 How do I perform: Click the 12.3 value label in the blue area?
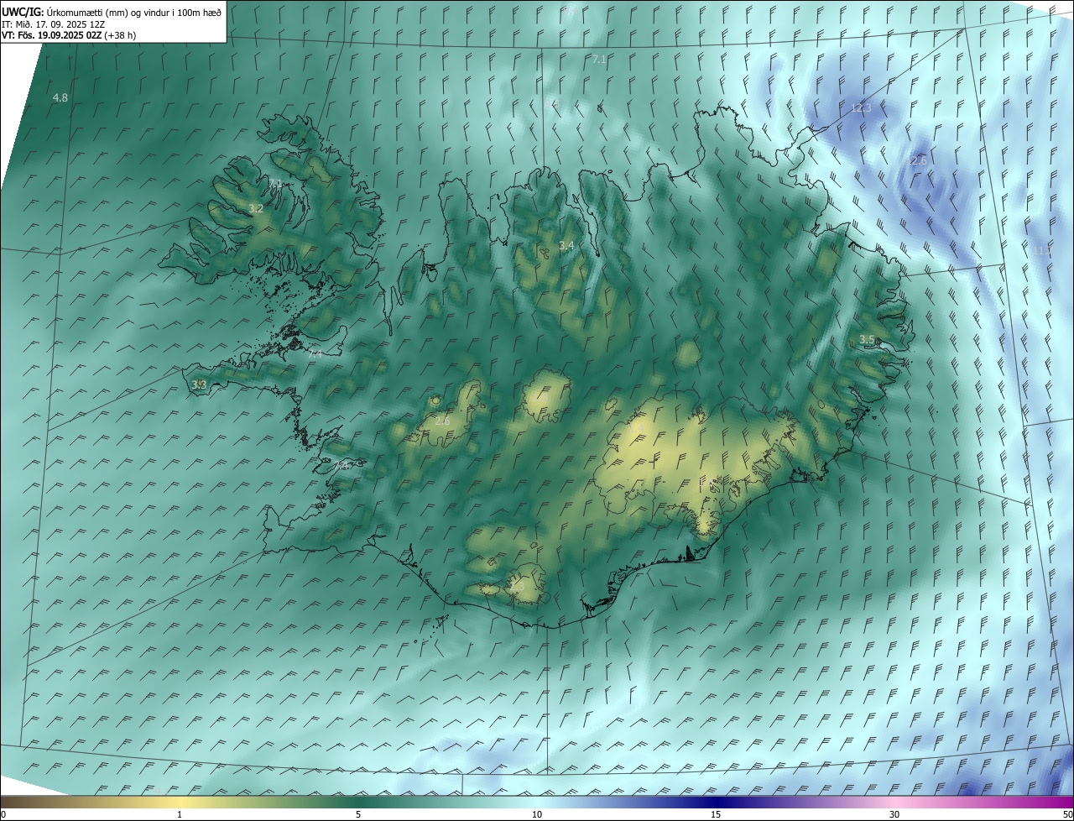click(862, 108)
